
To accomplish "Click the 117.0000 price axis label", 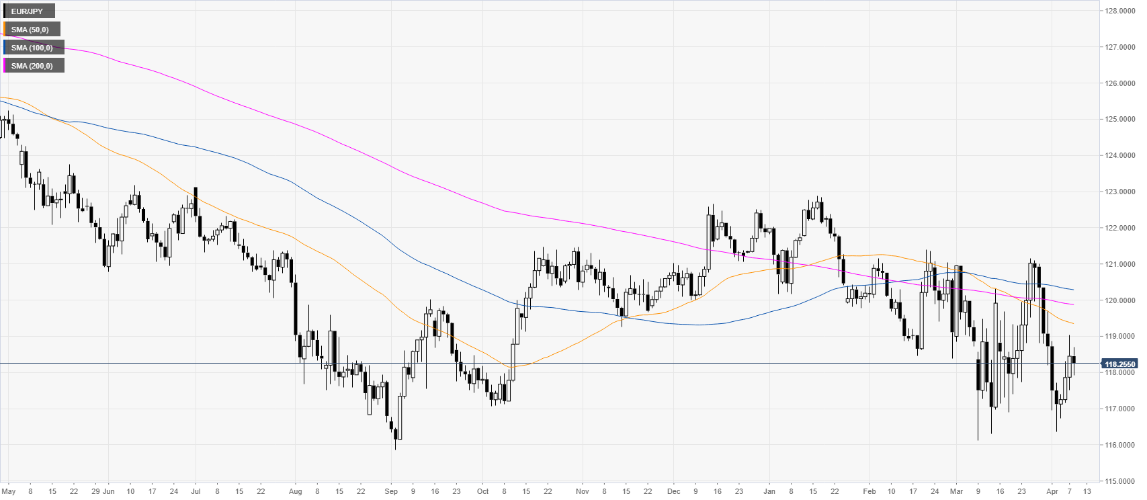I will pyautogui.click(x=1120, y=409).
